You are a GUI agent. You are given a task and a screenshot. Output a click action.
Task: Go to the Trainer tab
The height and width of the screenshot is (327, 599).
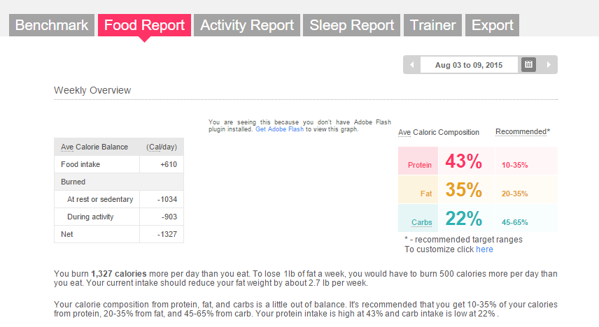tap(433, 25)
